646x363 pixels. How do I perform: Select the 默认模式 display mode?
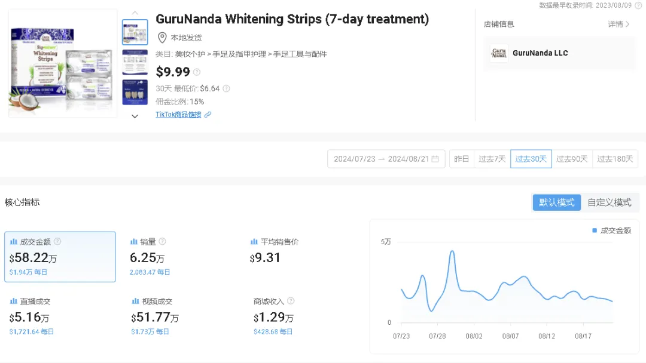pyautogui.click(x=557, y=202)
